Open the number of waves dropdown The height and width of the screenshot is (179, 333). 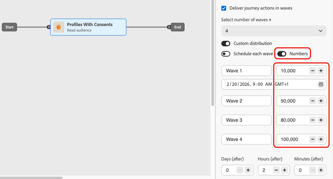coord(274,31)
